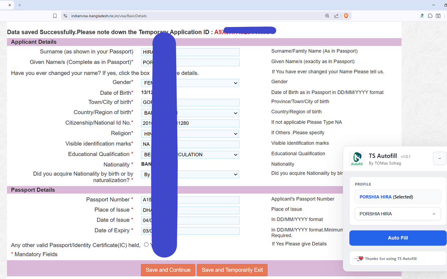This screenshot has width=447, height=279.
Task: Click the Visible identification marks field
Action: (x=190, y=144)
